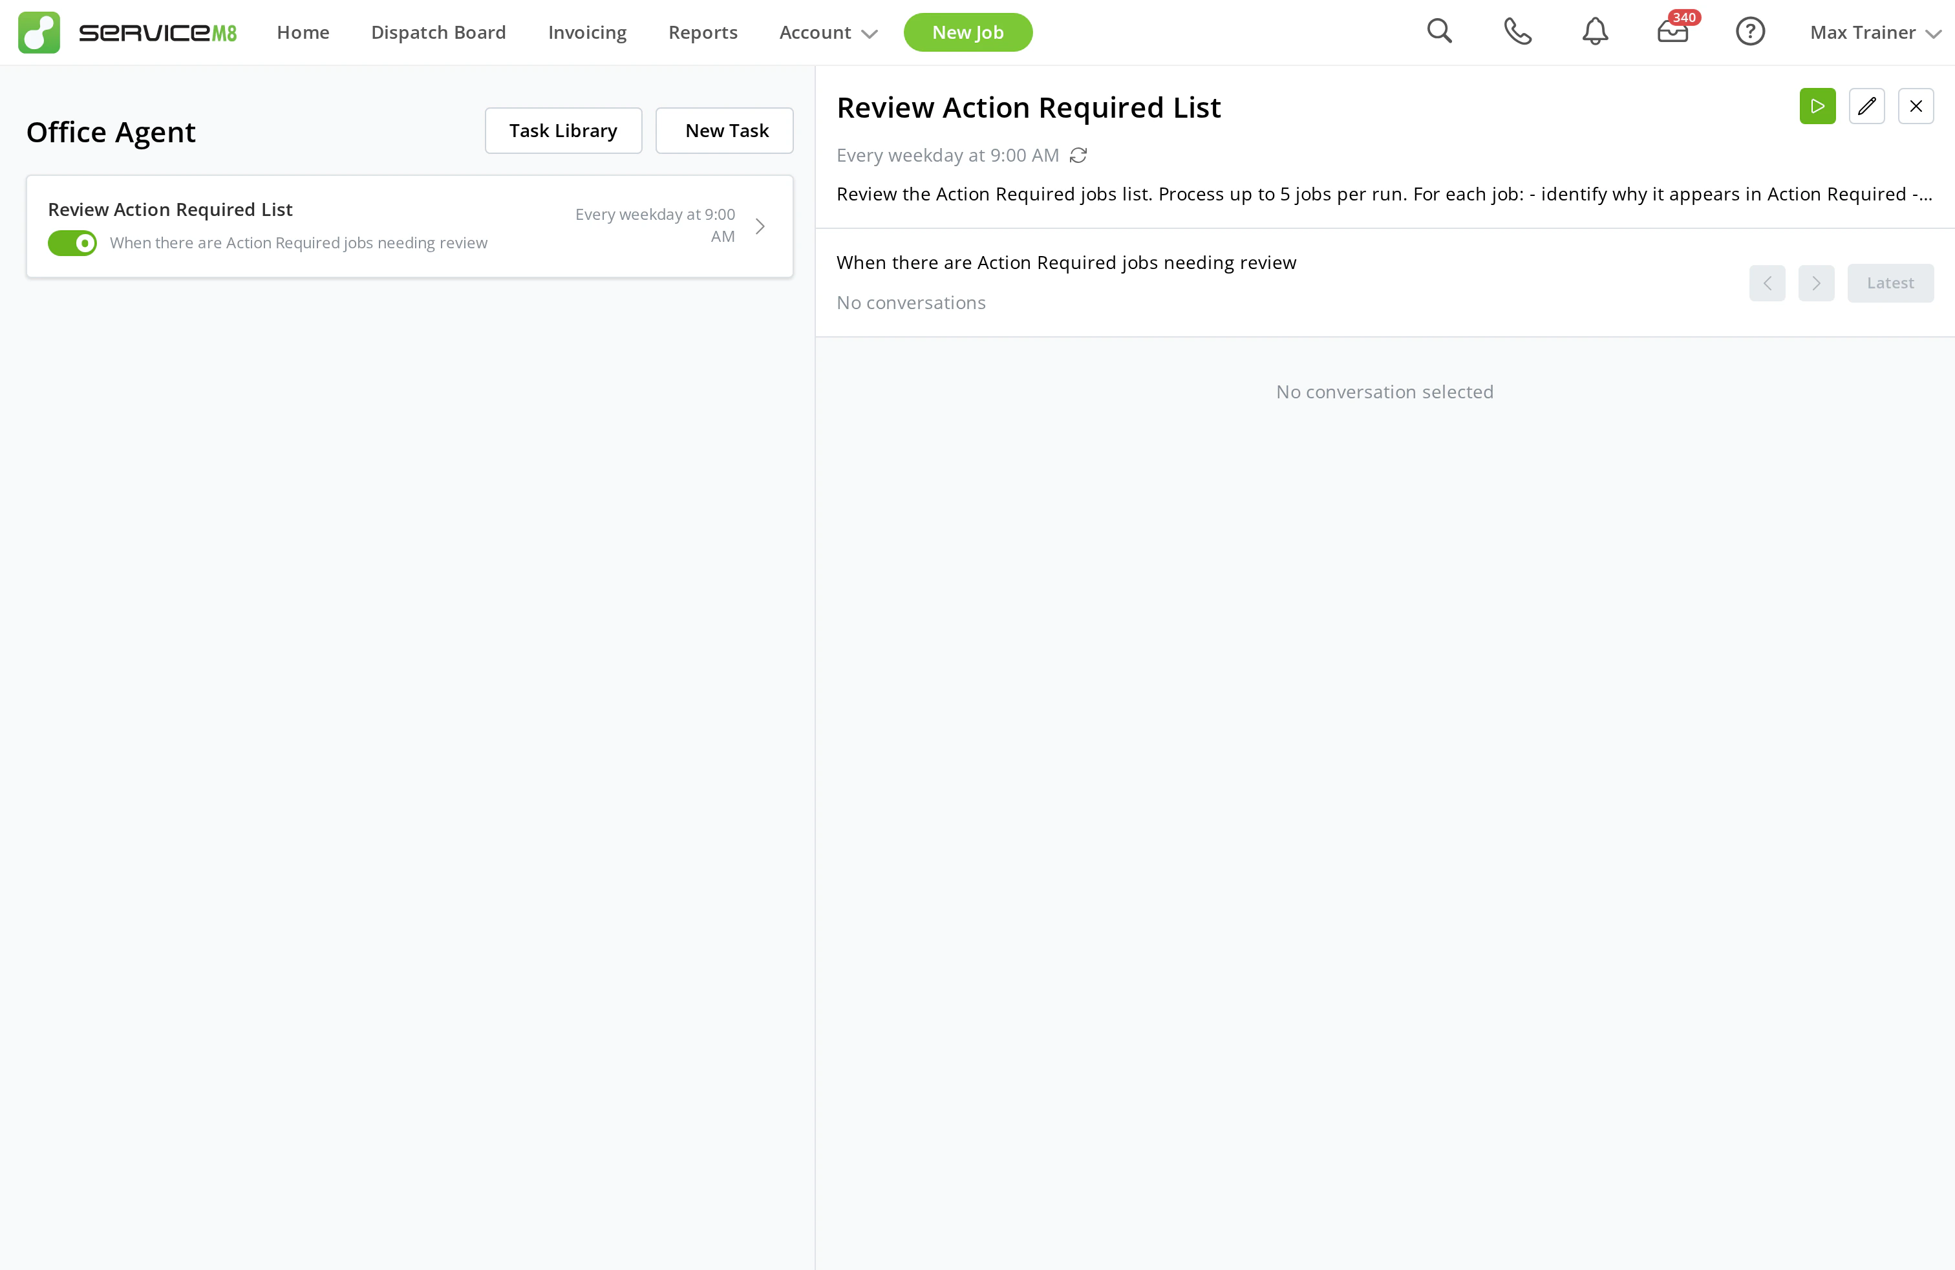1955x1270 pixels.
Task: Go to next conversation with the right arrow
Action: 1816,283
